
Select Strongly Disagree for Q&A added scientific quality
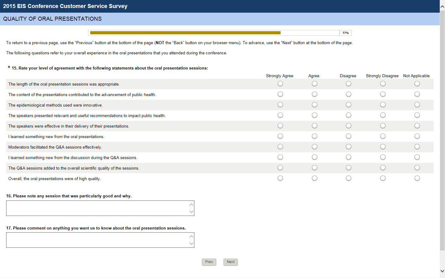[x=383, y=168]
